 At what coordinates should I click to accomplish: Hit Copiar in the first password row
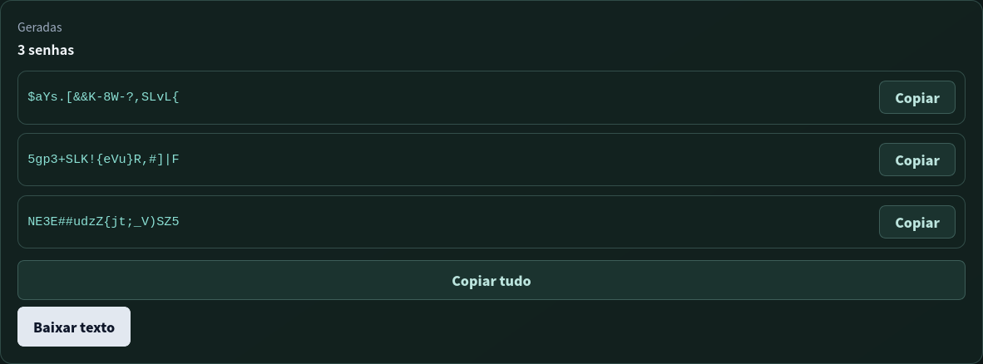coord(916,98)
